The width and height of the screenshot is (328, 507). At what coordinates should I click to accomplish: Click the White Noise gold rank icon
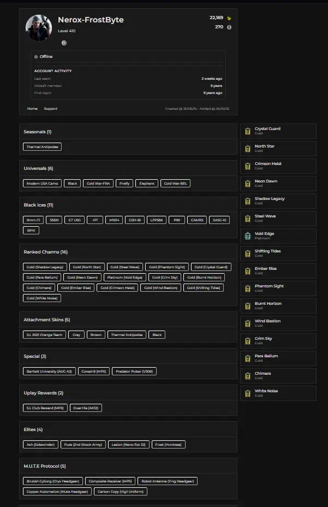point(248,393)
